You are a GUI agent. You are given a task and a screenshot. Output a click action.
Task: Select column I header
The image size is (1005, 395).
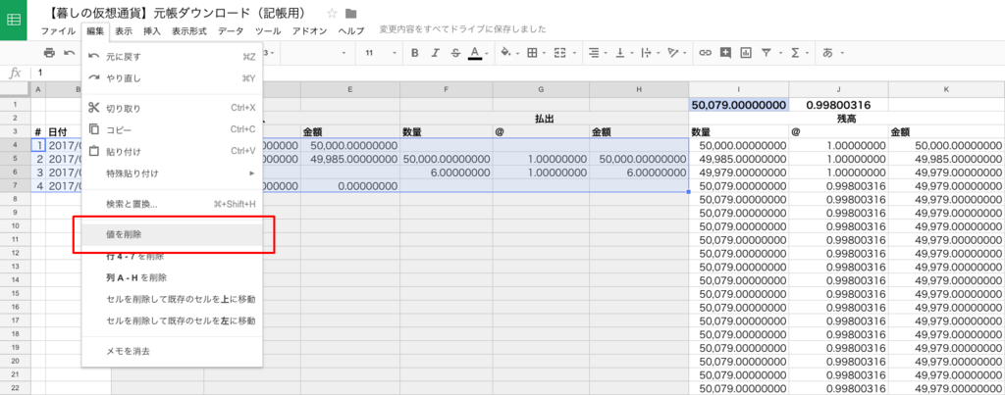(x=738, y=88)
